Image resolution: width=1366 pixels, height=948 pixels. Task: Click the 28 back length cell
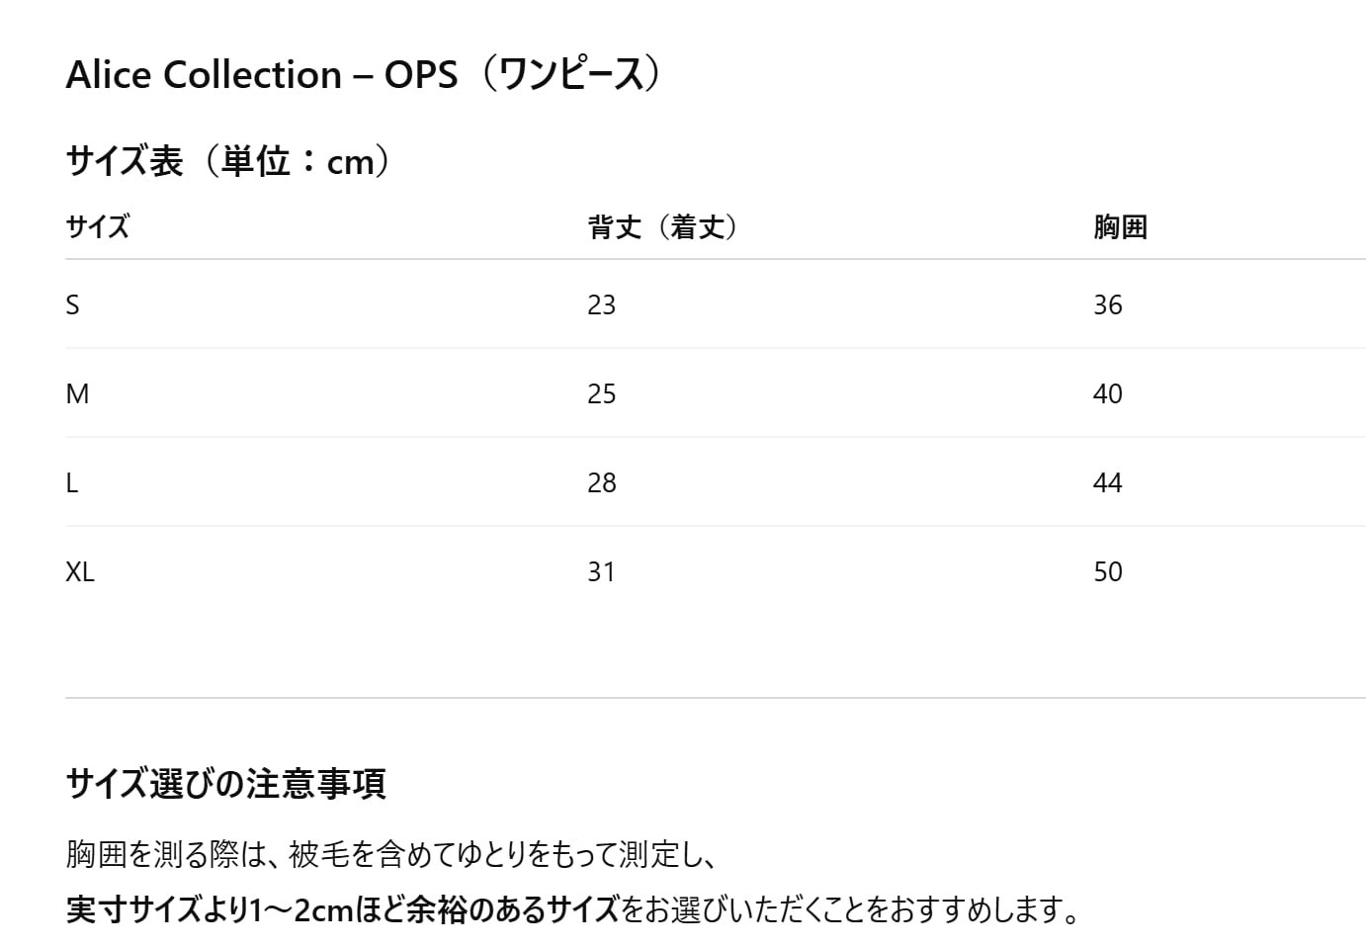point(601,482)
